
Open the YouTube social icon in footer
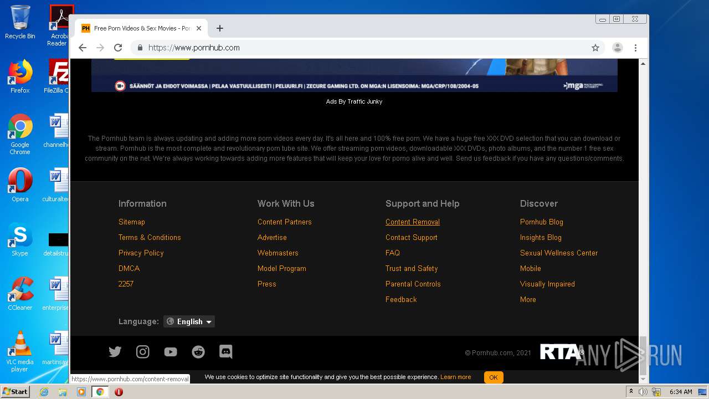tap(171, 352)
